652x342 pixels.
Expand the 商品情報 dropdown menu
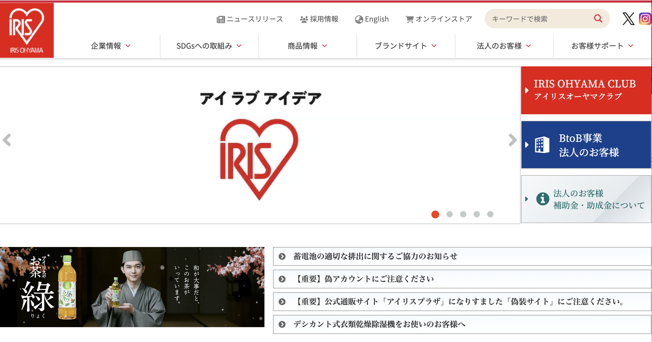point(307,46)
